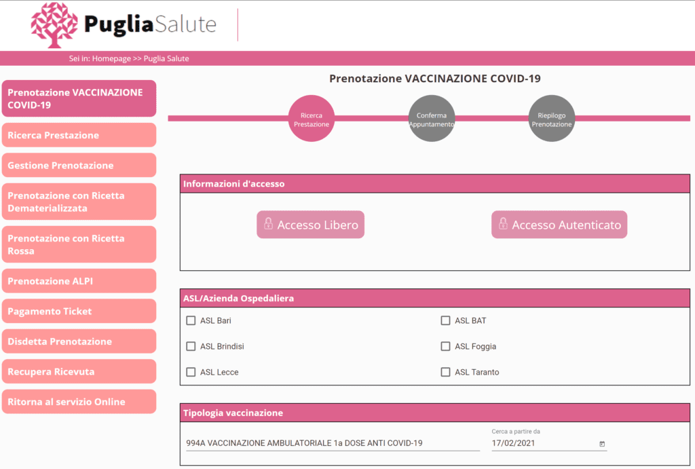Screen dimensions: 695x469
Task: Click the lock icon on Accesso Autenticato
Action: [x=503, y=223]
